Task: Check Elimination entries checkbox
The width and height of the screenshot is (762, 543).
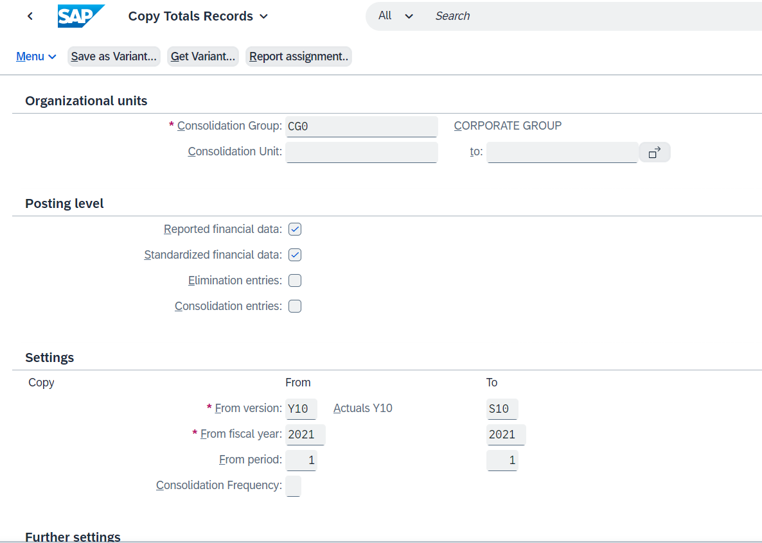Action: [295, 280]
